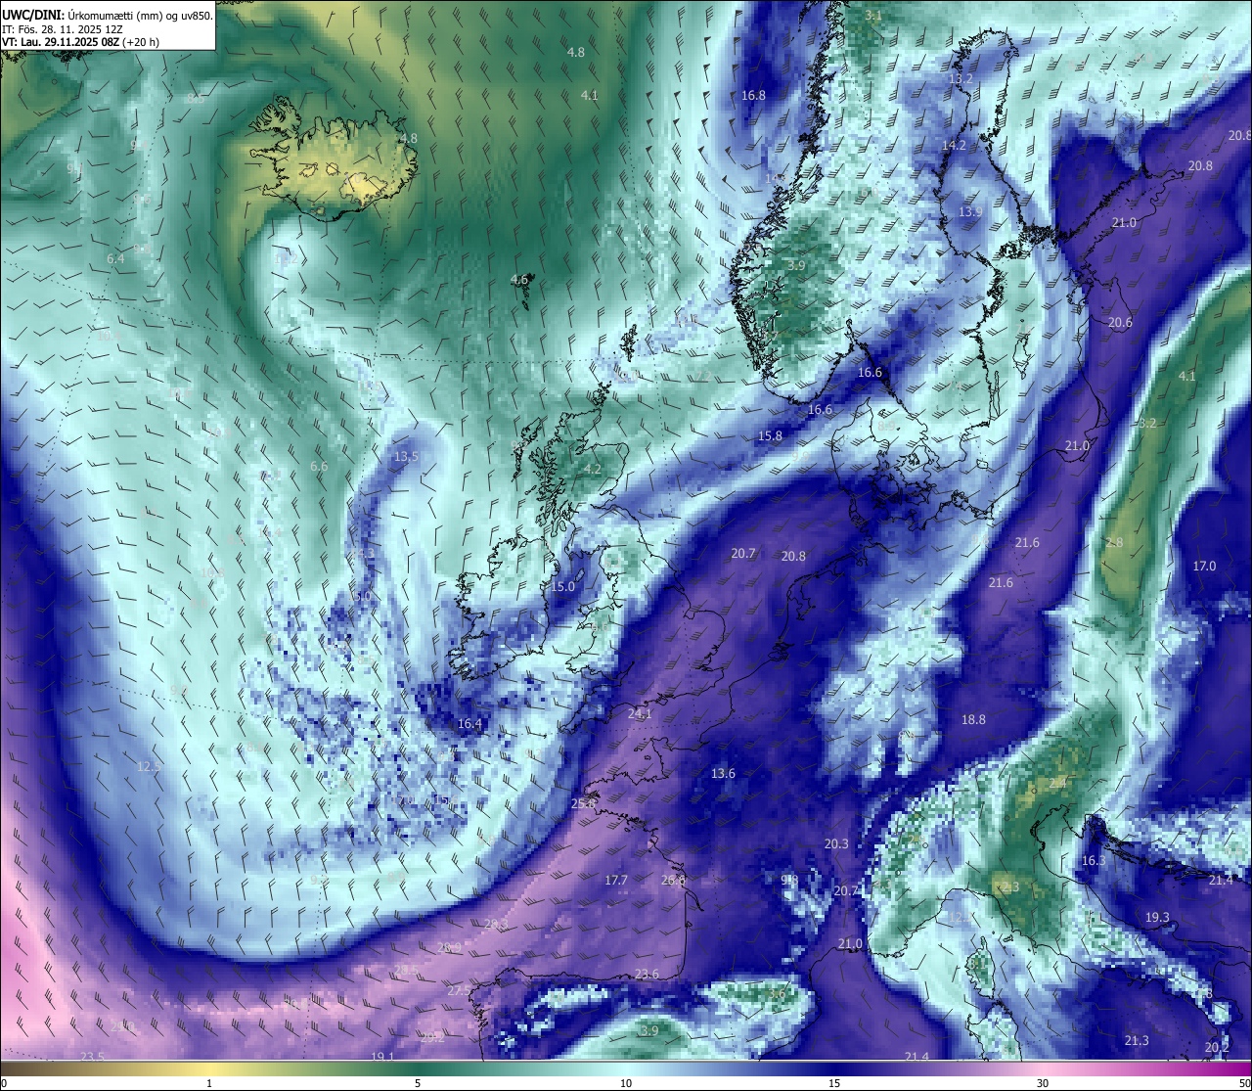Click the 13.9 value label

(970, 212)
